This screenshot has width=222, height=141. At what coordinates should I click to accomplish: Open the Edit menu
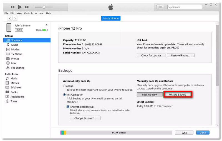tap(12, 13)
